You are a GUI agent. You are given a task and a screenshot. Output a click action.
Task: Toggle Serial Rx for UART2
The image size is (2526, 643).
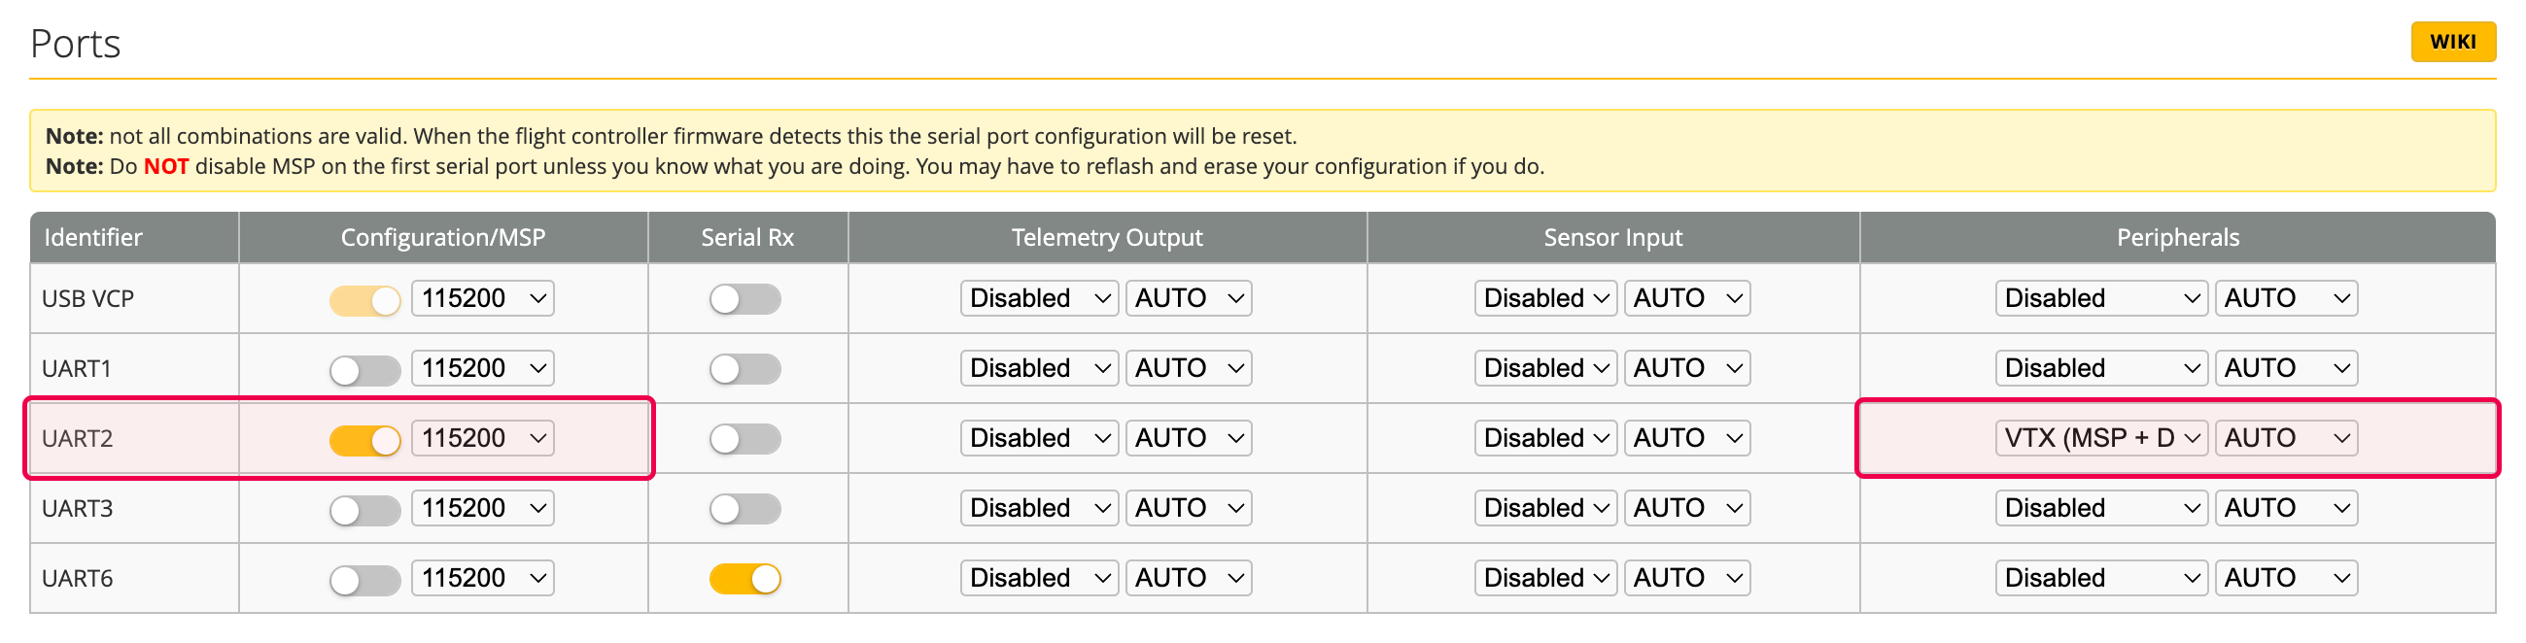(745, 439)
